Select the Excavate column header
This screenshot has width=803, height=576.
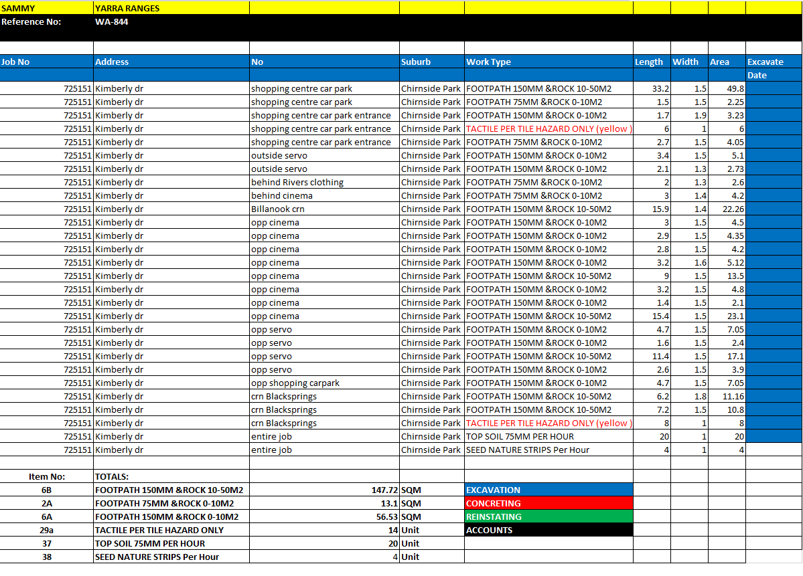point(774,62)
